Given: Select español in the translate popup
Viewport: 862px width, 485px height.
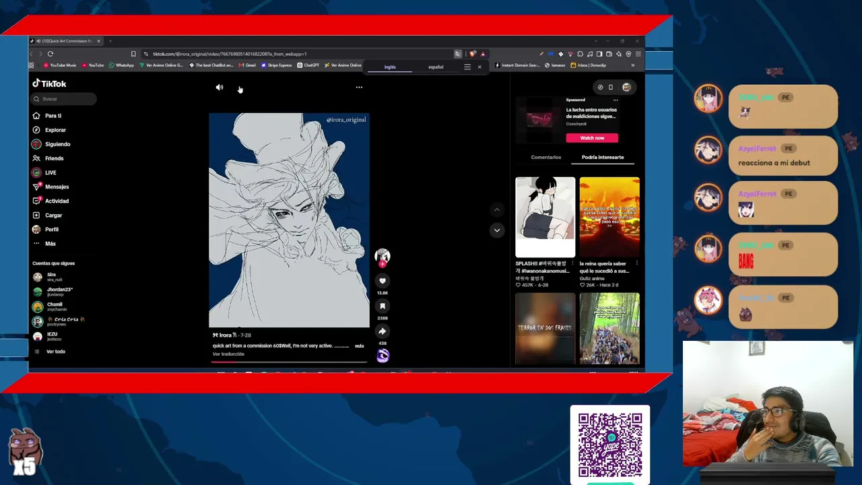Looking at the screenshot, I should 436,67.
